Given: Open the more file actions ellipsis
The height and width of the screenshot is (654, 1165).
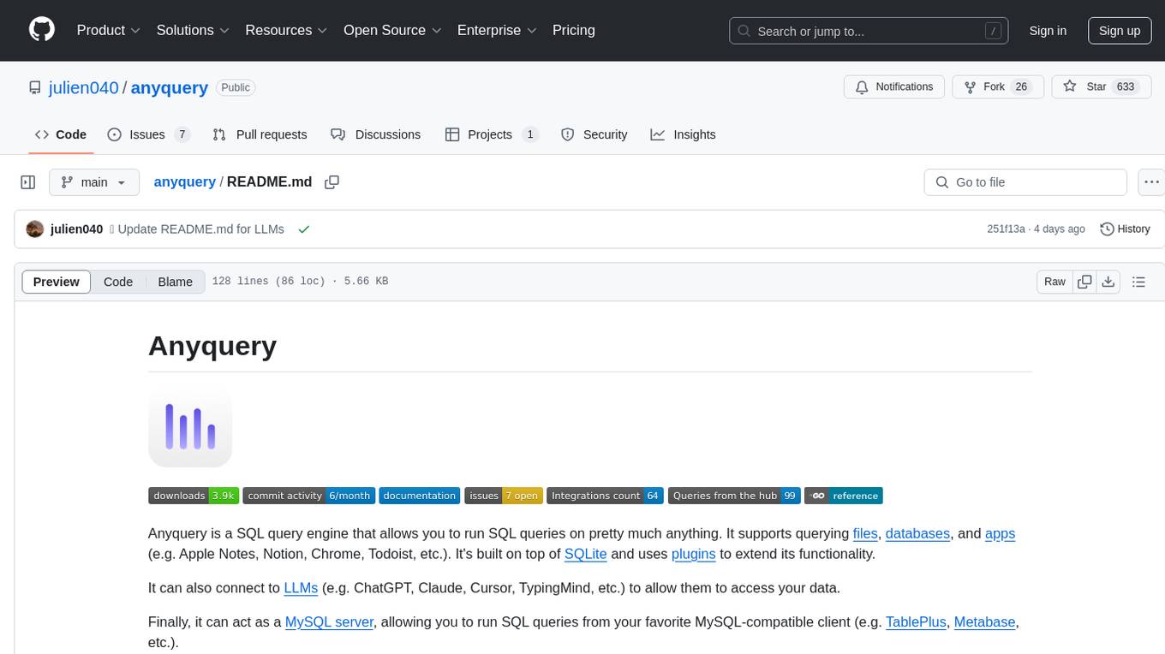Looking at the screenshot, I should 1152,182.
